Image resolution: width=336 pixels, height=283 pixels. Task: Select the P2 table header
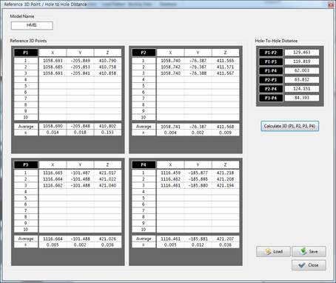(144, 53)
